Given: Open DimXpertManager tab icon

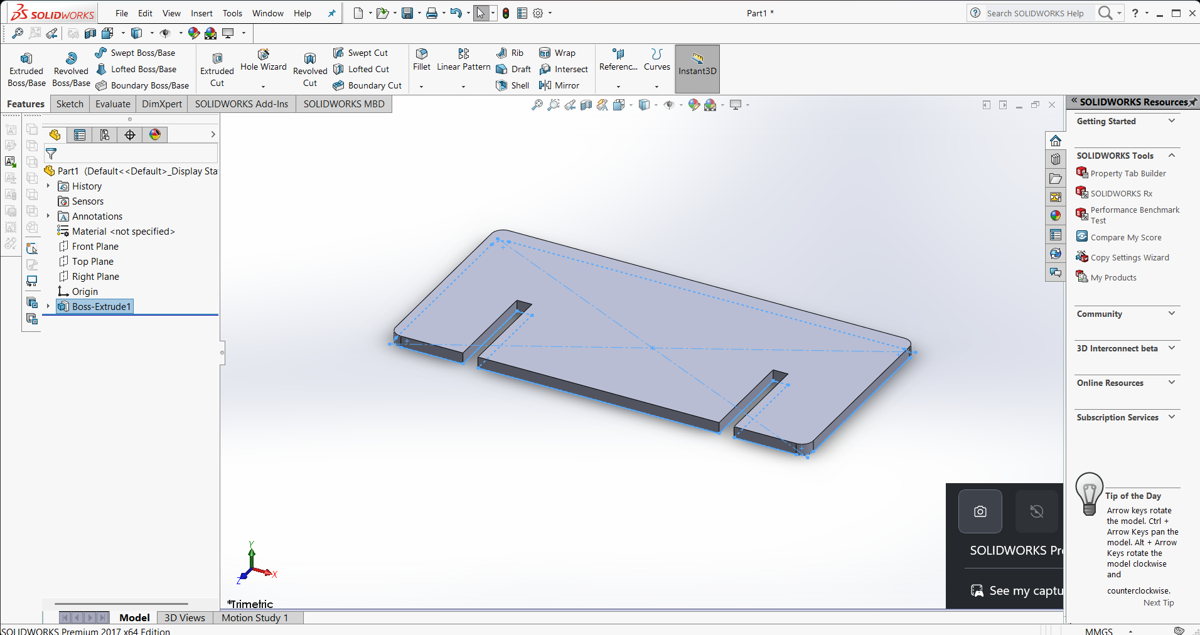Looking at the screenshot, I should (x=130, y=135).
